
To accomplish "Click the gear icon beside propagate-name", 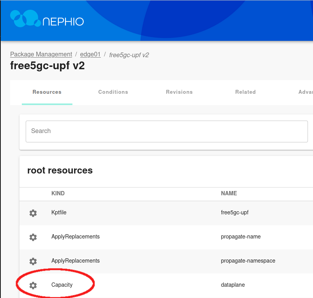I will click(33, 237).
